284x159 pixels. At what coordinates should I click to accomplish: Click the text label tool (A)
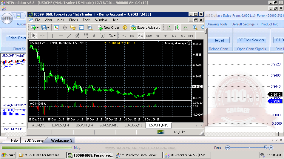(94, 36)
